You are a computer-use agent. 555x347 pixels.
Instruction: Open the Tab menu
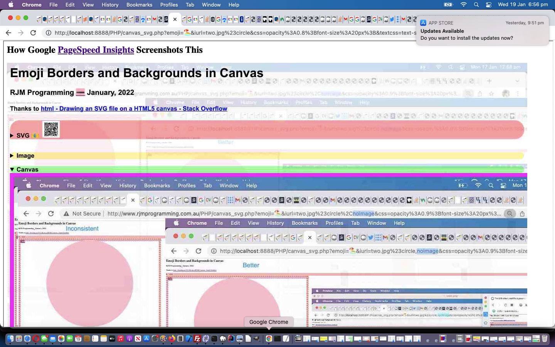[190, 5]
